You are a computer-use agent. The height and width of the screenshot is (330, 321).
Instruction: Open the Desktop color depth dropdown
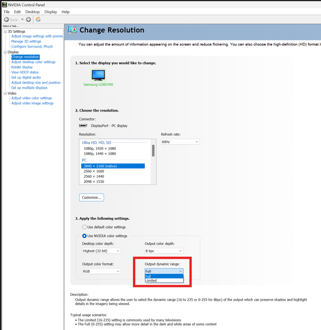click(101, 251)
